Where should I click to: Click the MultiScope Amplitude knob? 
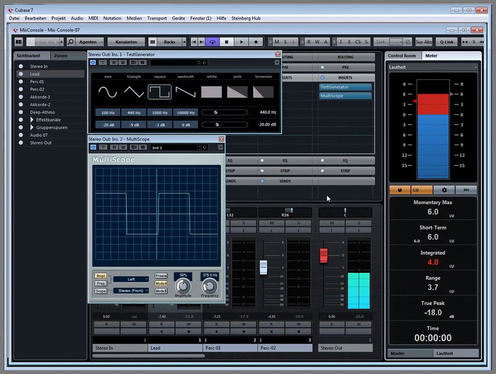click(x=183, y=286)
